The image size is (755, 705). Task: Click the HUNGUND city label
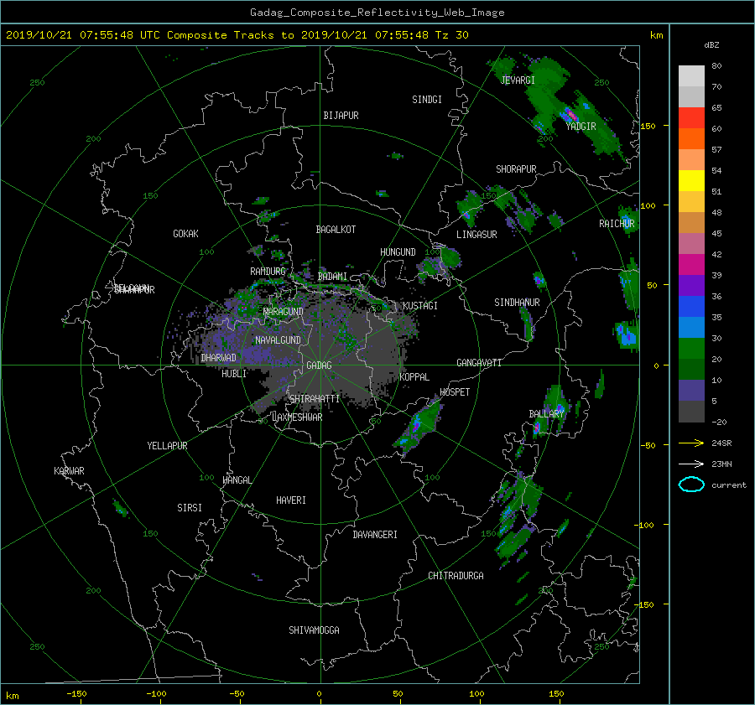398,252
